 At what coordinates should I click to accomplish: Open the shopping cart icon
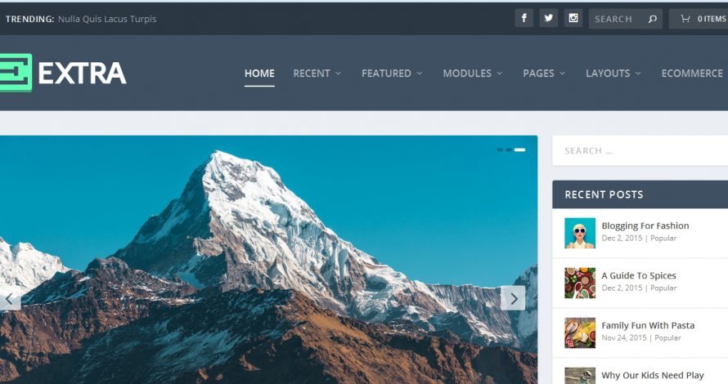pyautogui.click(x=685, y=19)
